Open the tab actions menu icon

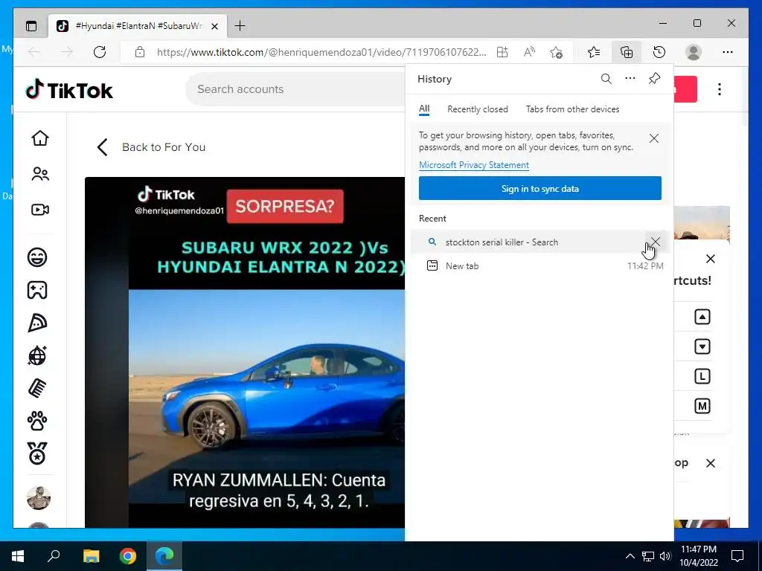31,26
